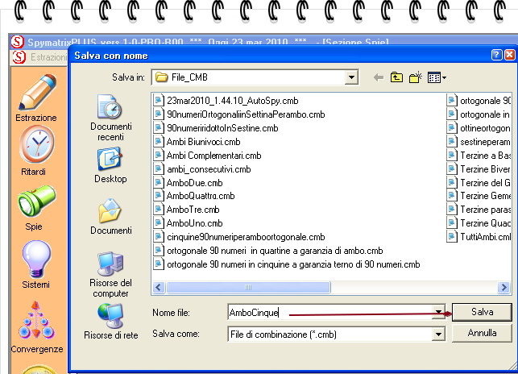Click into the Nome file text field
The height and width of the screenshot is (374, 518).
pos(330,312)
